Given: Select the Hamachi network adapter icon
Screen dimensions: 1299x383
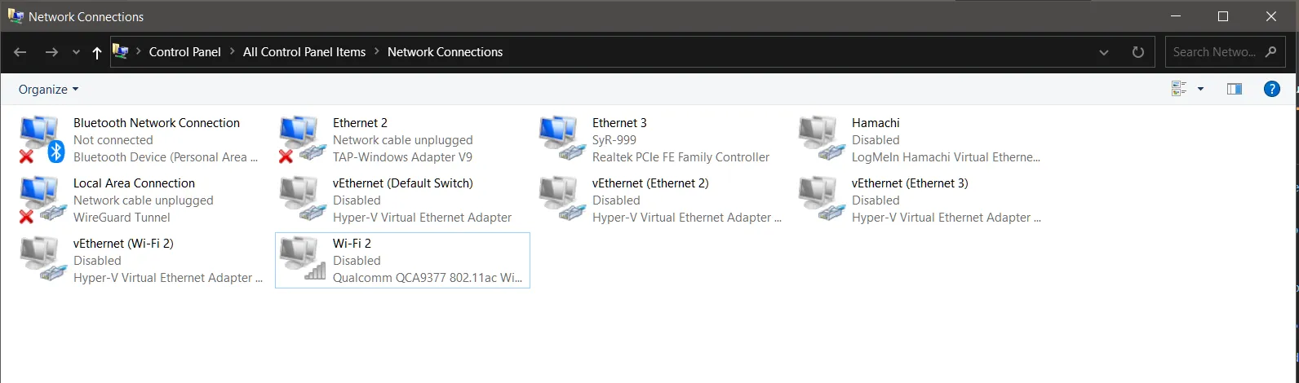Looking at the screenshot, I should point(819,139).
